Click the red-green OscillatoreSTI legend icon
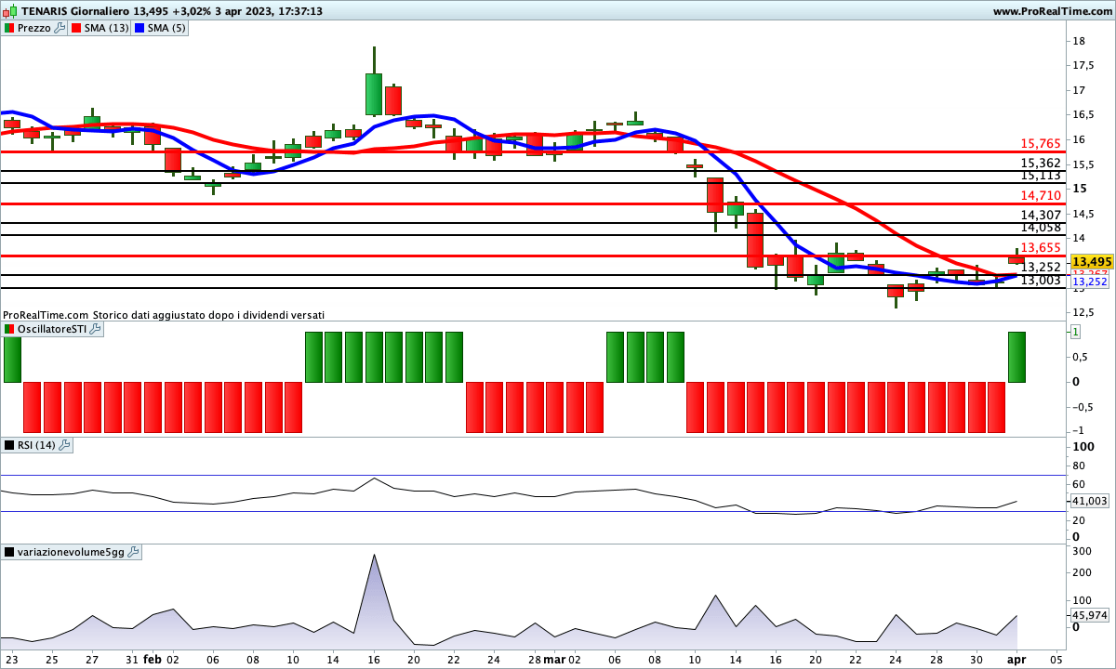 coord(9,329)
